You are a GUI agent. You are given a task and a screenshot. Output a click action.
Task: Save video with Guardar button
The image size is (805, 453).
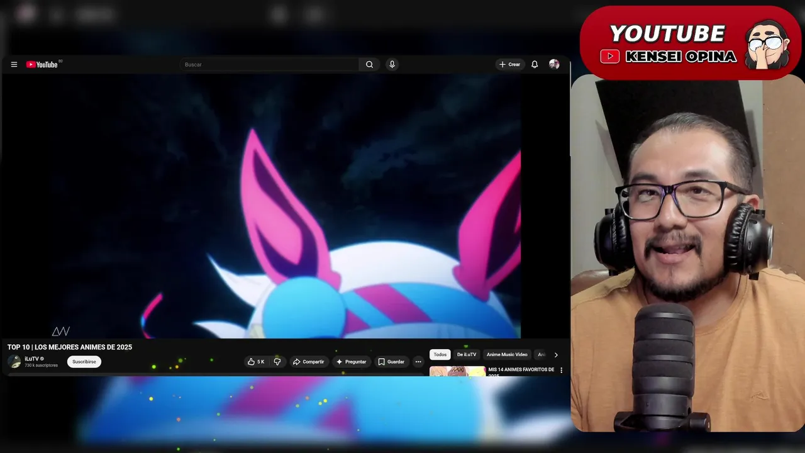(x=391, y=362)
